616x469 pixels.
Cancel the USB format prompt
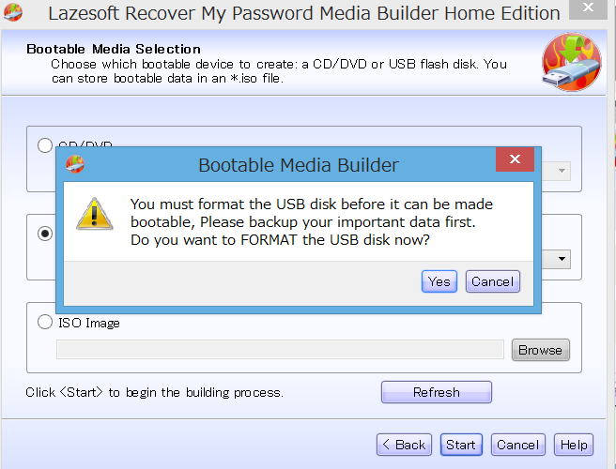pyautogui.click(x=493, y=281)
